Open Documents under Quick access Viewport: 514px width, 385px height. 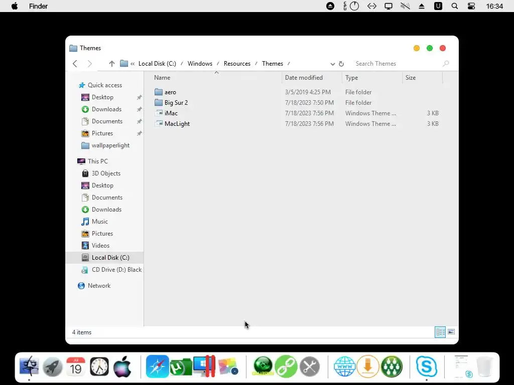(x=107, y=121)
